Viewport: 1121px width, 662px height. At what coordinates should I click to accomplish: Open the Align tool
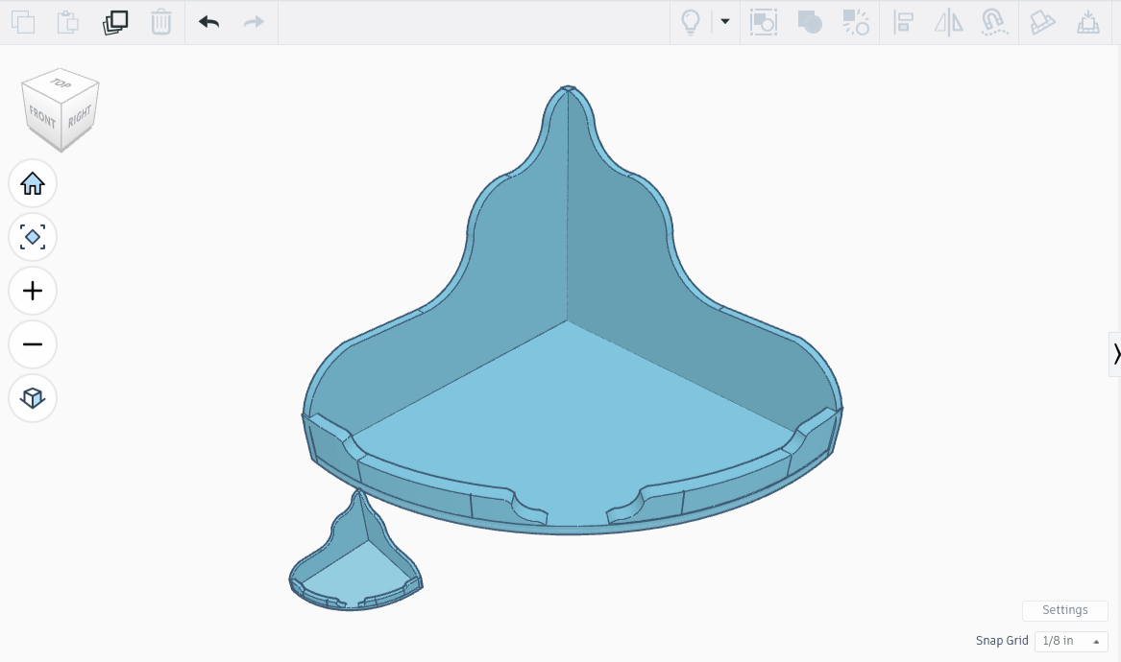[901, 21]
